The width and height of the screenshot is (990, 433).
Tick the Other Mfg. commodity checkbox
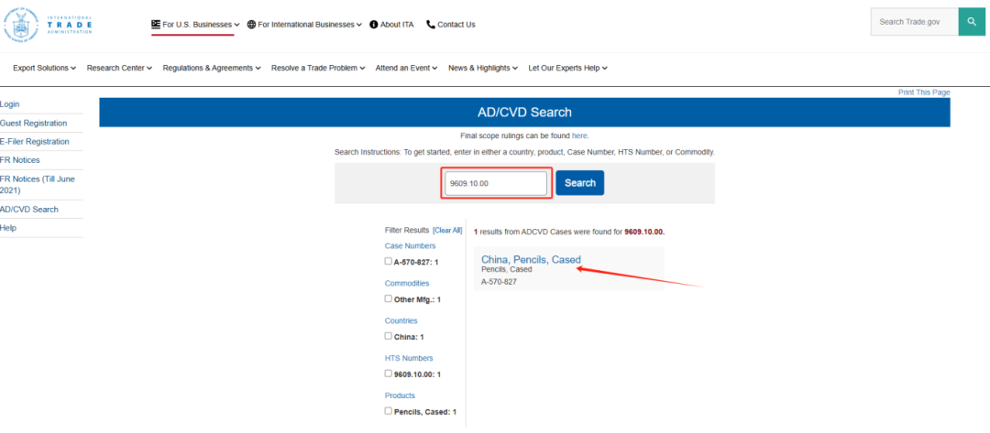pos(389,298)
